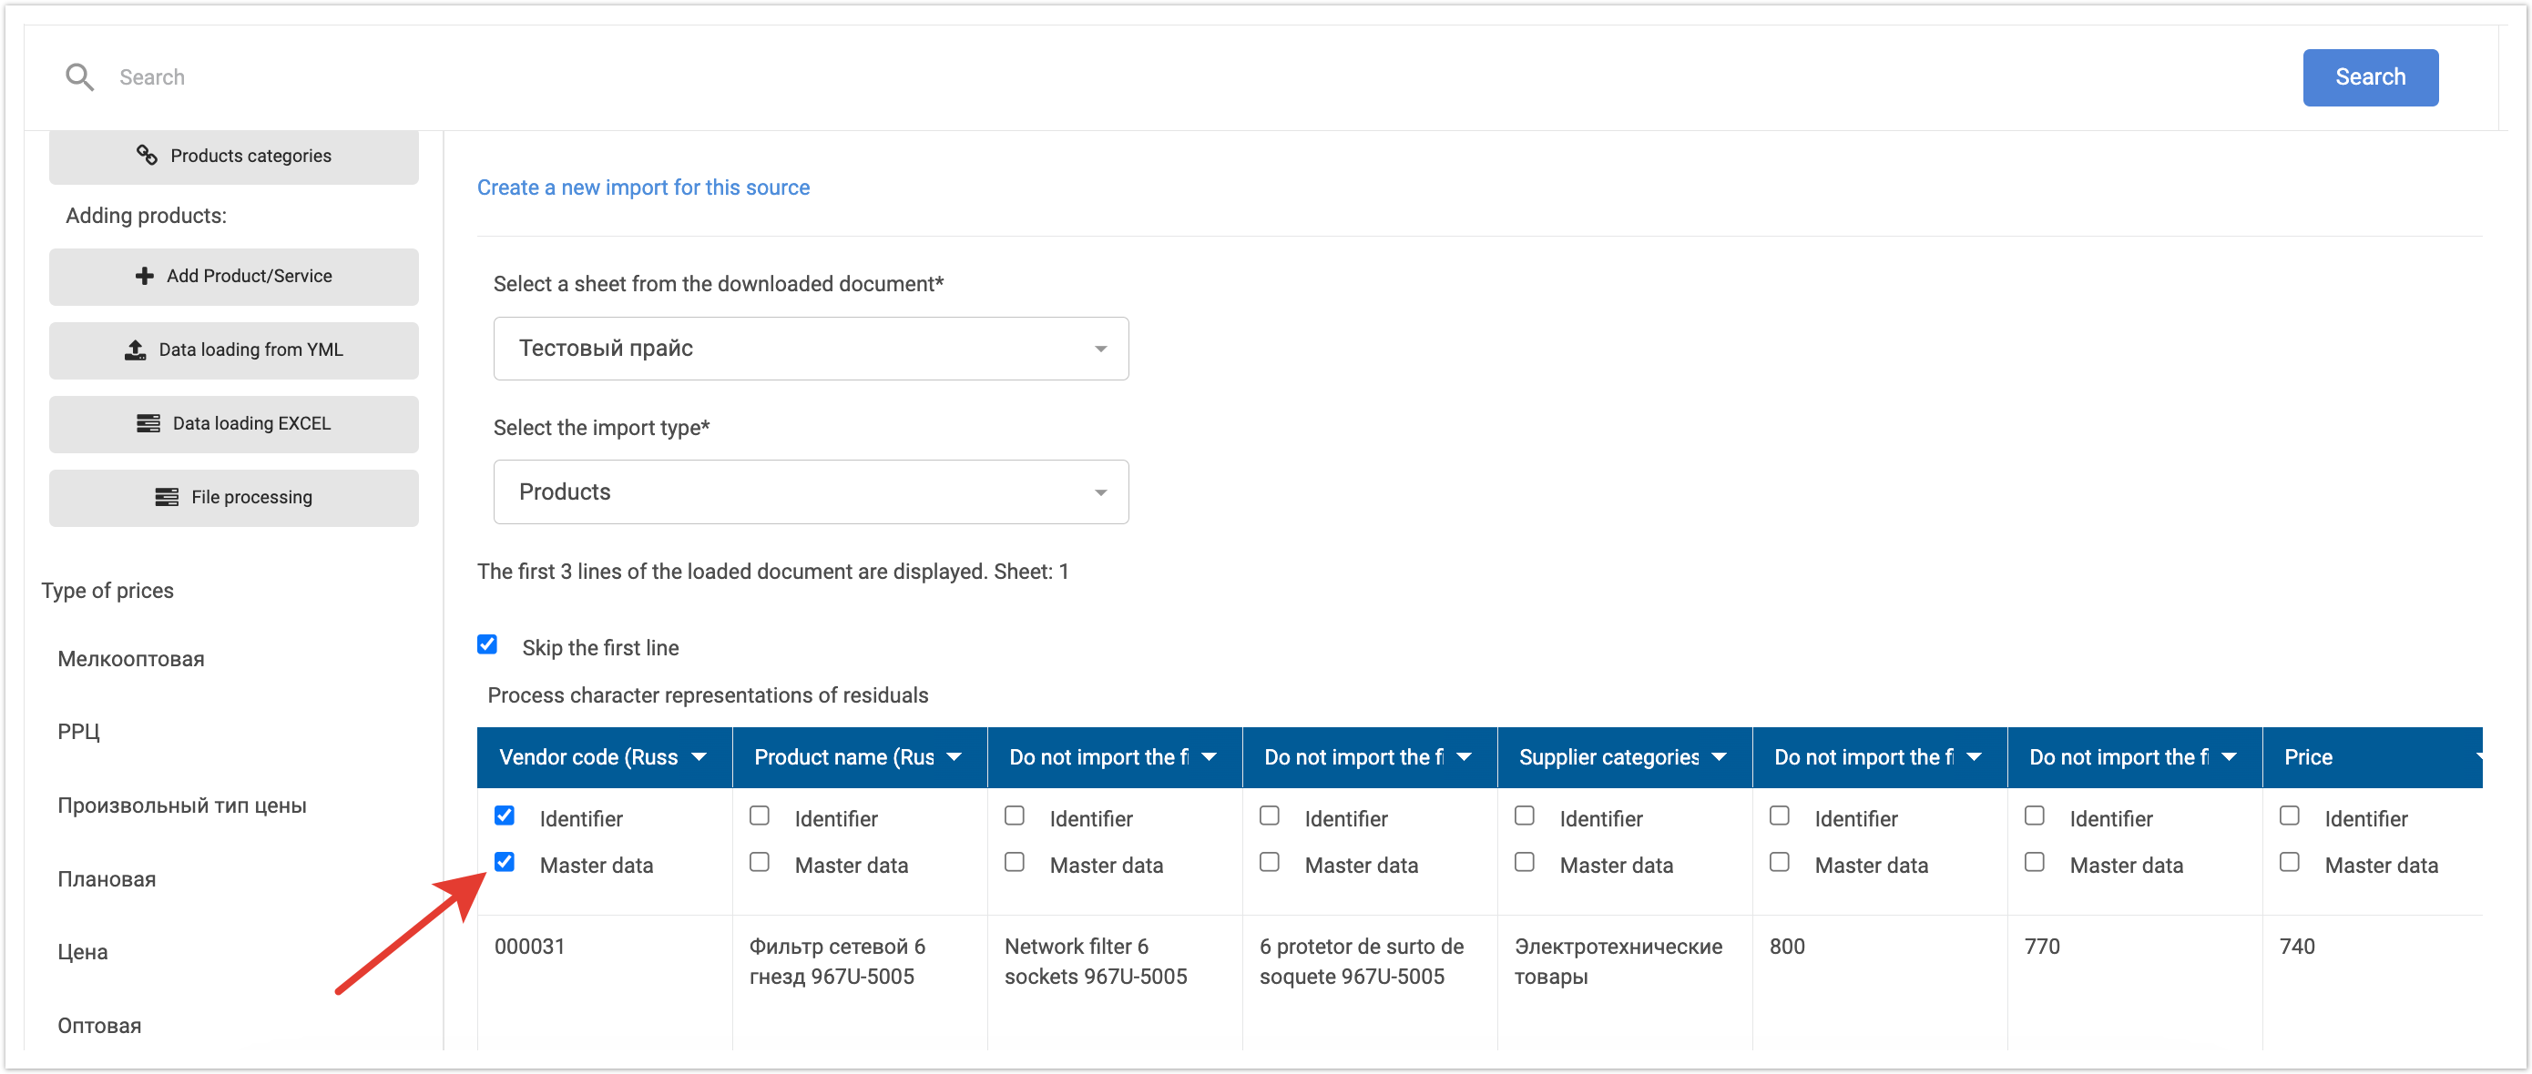The image size is (2532, 1074).
Task: Open the Supplier categories column dropdown arrow
Action: point(1720,756)
